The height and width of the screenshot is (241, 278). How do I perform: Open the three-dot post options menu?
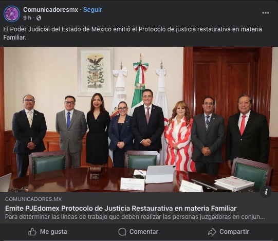266,13
